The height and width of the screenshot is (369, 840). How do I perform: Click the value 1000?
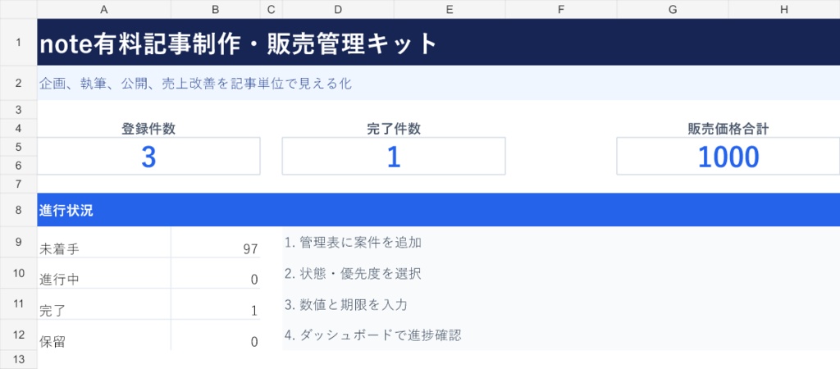tap(728, 157)
